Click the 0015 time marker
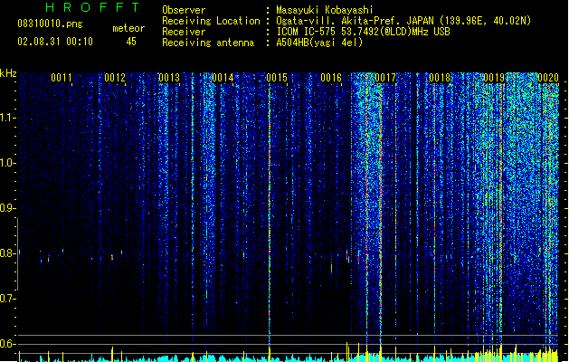The height and width of the screenshot is (362, 569). click(277, 78)
